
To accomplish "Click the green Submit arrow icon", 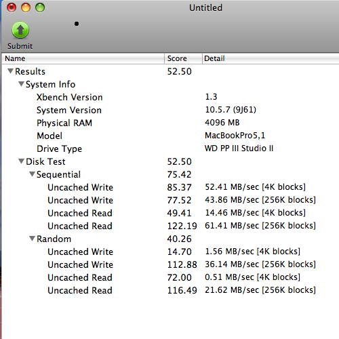I will pos(20,30).
